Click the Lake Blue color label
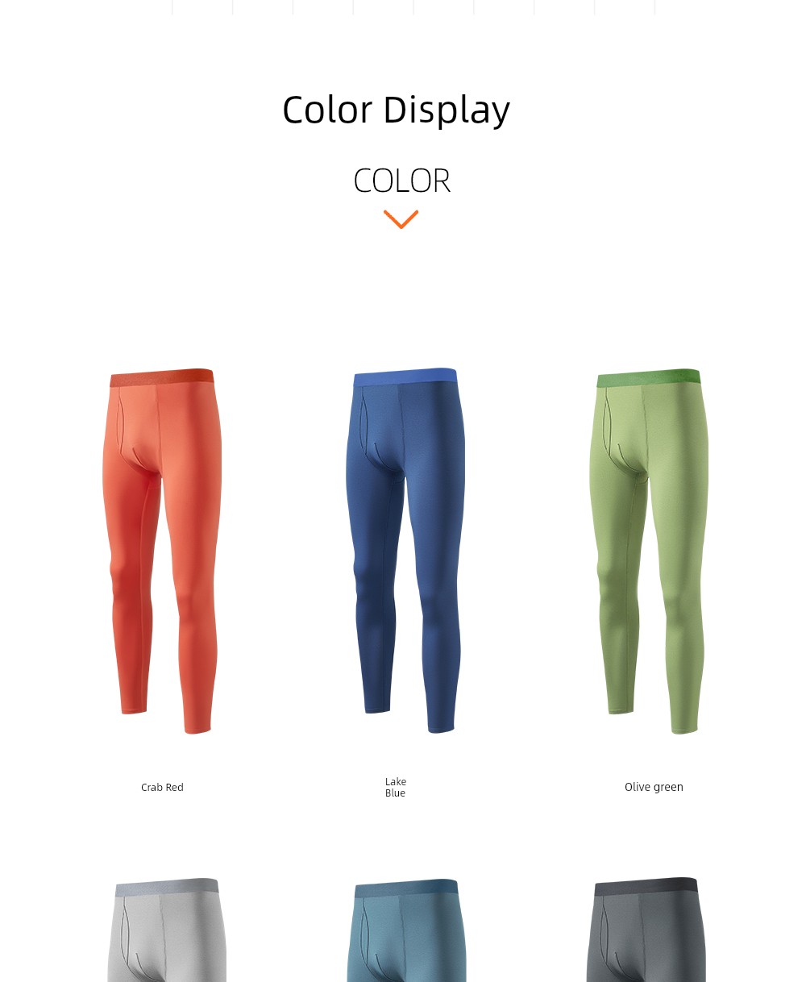This screenshot has width=806, height=982. [396, 788]
